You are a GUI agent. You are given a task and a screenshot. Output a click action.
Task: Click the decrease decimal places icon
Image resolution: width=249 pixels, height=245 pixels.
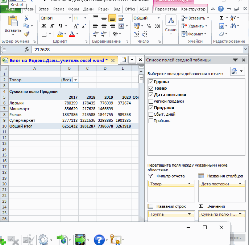pos(145,34)
